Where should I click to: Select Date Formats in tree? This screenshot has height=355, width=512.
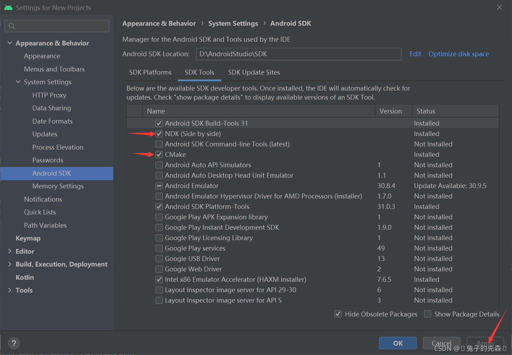[52, 121]
